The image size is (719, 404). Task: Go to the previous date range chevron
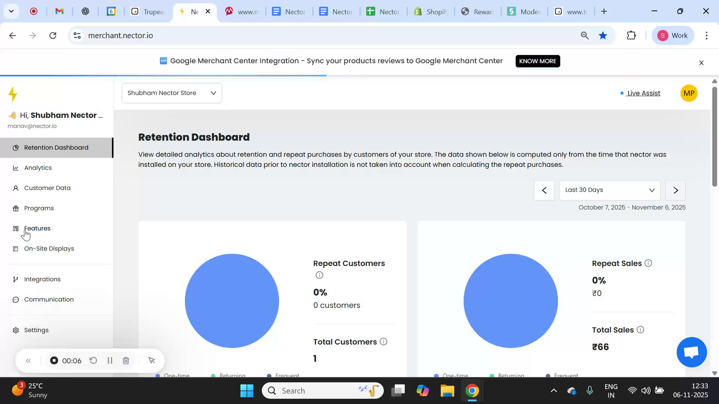coord(544,190)
